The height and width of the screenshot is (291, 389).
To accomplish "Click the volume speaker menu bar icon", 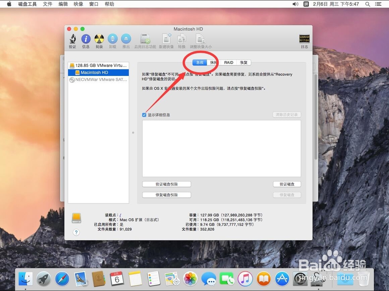I will pyautogui.click(x=295, y=4).
